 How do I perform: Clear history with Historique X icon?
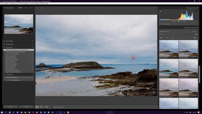pos(33,47)
